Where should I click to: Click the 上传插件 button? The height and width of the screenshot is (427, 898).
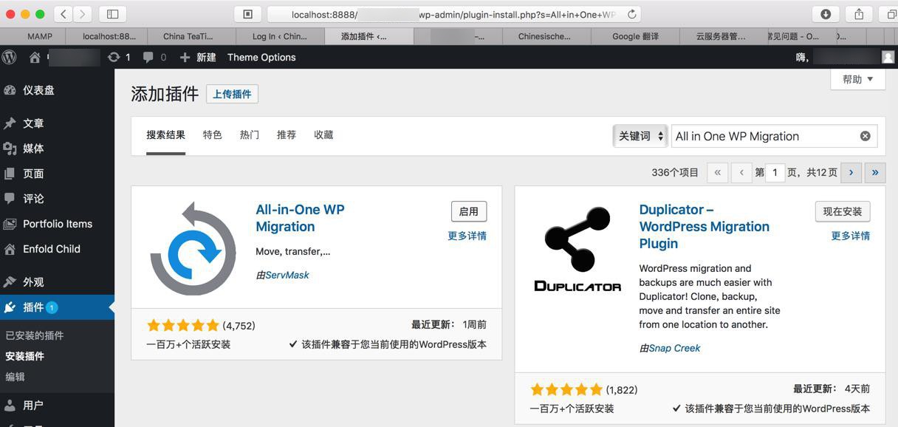[x=232, y=94]
